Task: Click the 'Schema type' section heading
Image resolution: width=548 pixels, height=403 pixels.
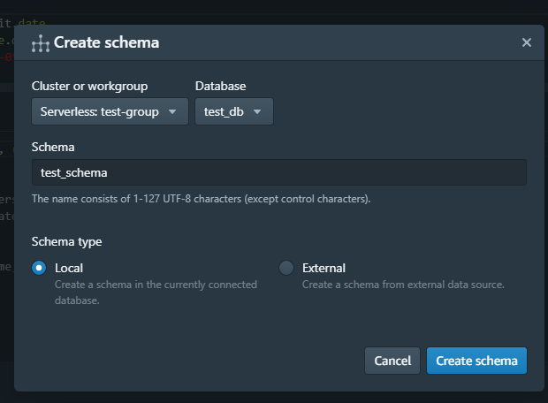Action: pyautogui.click(x=66, y=241)
